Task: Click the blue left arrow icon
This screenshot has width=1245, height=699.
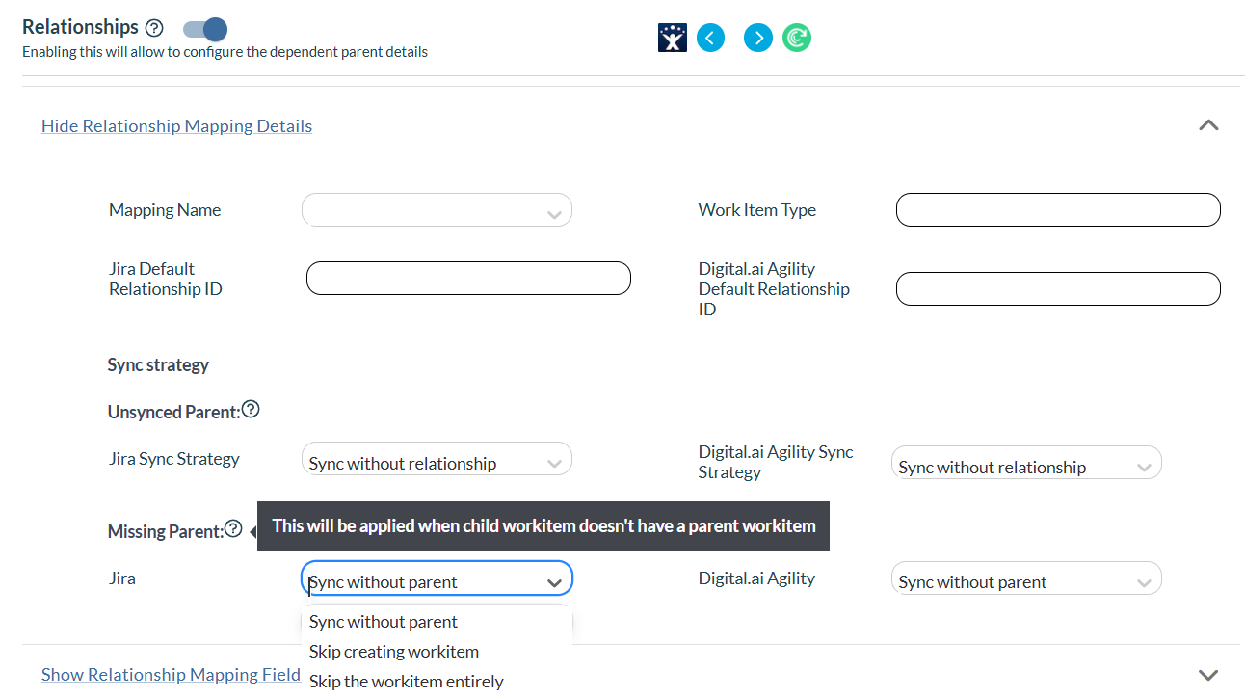Action: [x=710, y=38]
